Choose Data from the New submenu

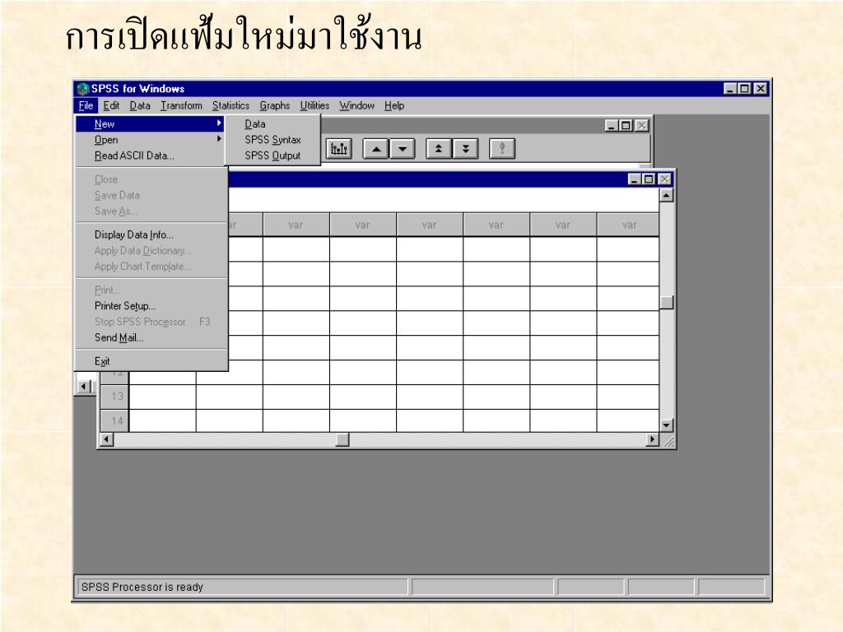pyautogui.click(x=272, y=124)
